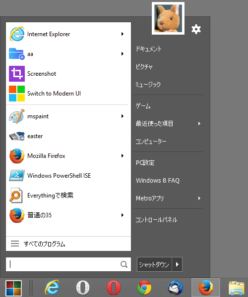This screenshot has width=248, height=297.
Task: Open the white Opera icon on taskbar
Action: click(83, 288)
